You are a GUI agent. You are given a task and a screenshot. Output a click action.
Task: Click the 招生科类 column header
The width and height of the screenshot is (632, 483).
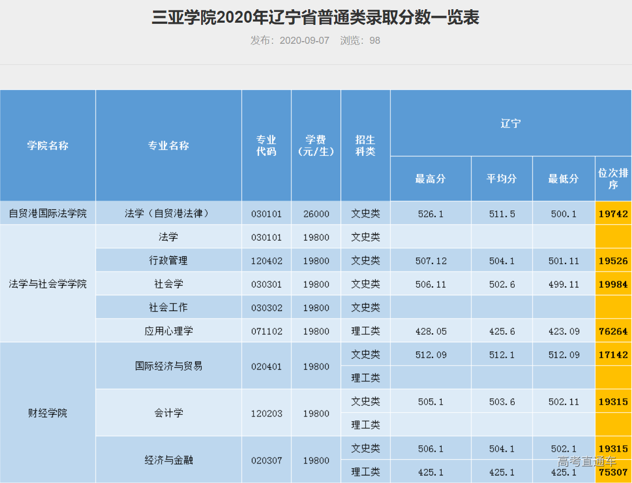pyautogui.click(x=365, y=145)
